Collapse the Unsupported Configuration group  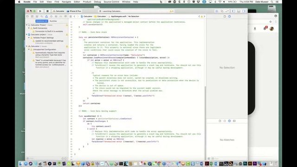(29, 50)
